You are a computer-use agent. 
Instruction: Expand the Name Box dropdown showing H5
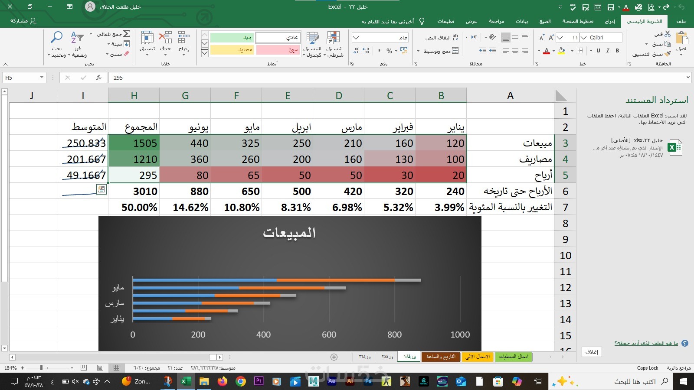pyautogui.click(x=42, y=78)
